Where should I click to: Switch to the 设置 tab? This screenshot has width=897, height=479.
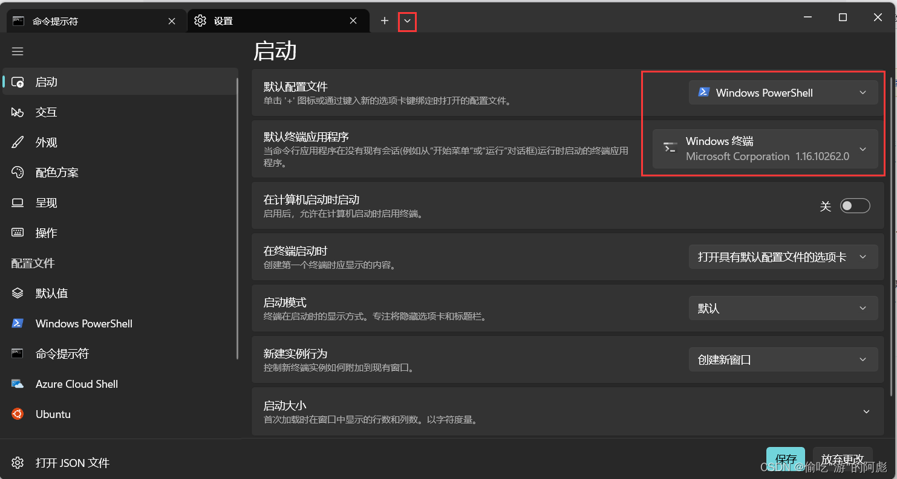click(x=278, y=21)
